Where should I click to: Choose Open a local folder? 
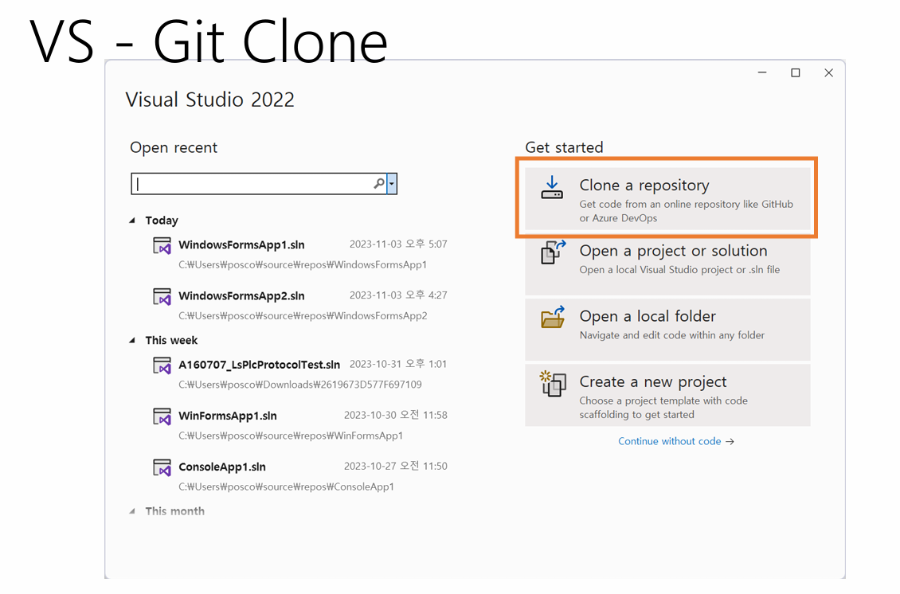tap(667, 330)
